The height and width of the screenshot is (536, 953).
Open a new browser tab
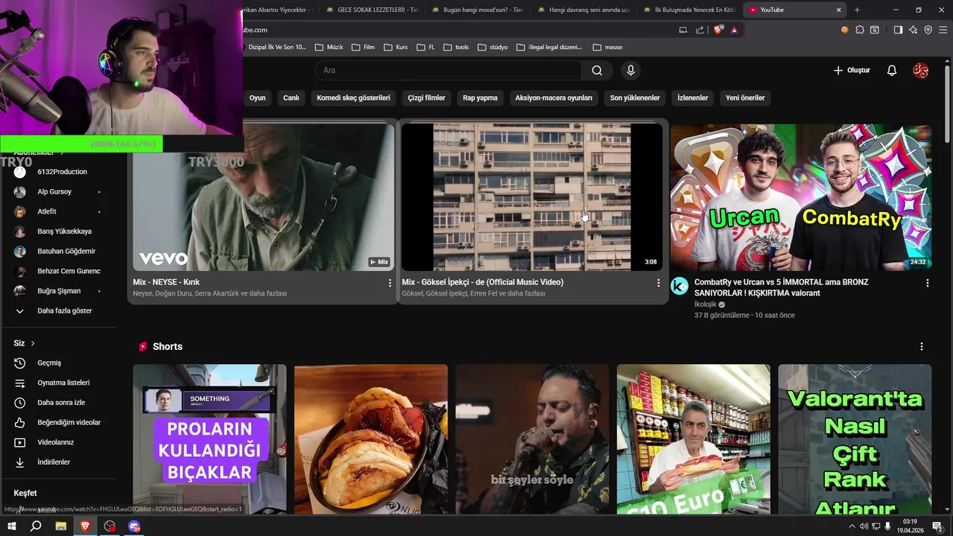pos(857,10)
